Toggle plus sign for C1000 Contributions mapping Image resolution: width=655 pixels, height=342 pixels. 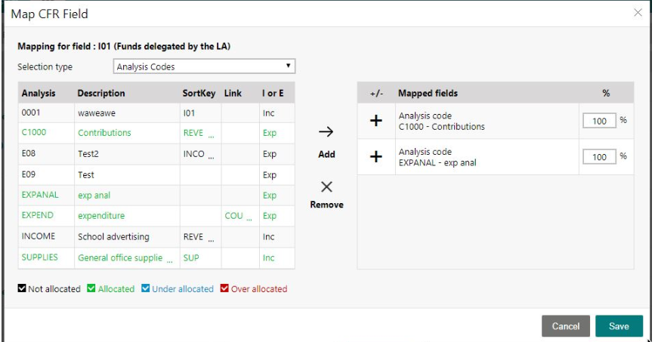376,121
